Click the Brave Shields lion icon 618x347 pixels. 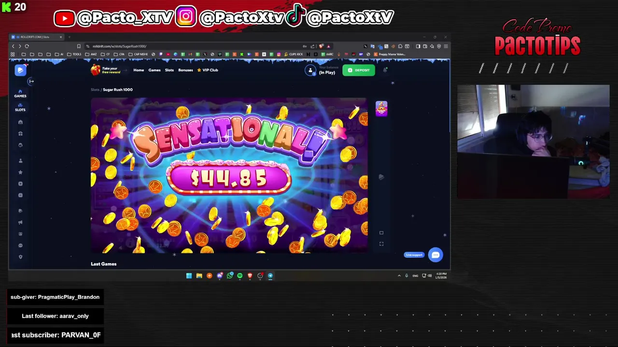[x=322, y=46]
